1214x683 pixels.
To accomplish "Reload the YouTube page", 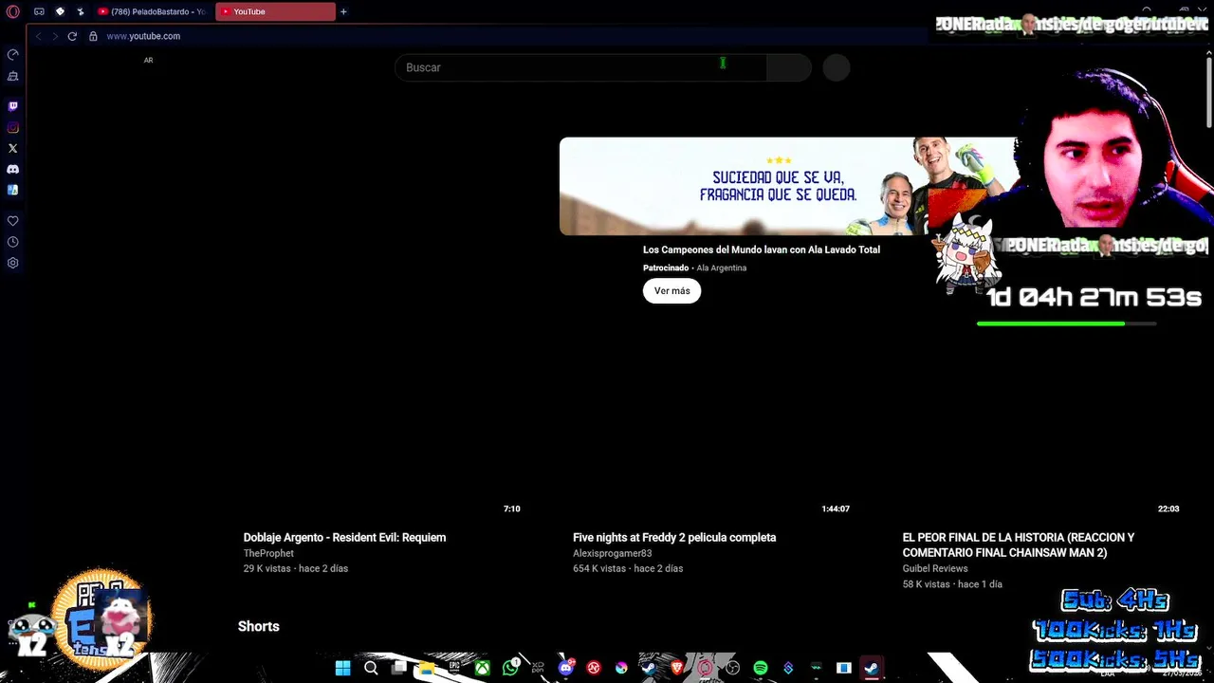I will click(72, 36).
